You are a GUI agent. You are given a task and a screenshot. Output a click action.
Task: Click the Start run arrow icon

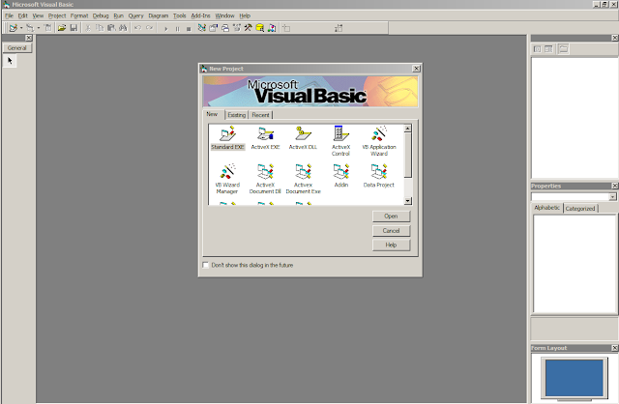[x=166, y=28]
